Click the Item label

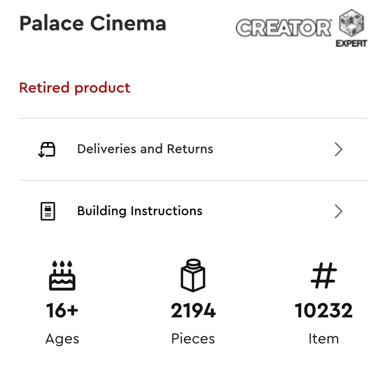pos(324,339)
